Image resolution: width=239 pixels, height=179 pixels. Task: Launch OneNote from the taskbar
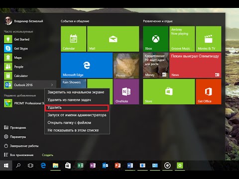point(93,166)
